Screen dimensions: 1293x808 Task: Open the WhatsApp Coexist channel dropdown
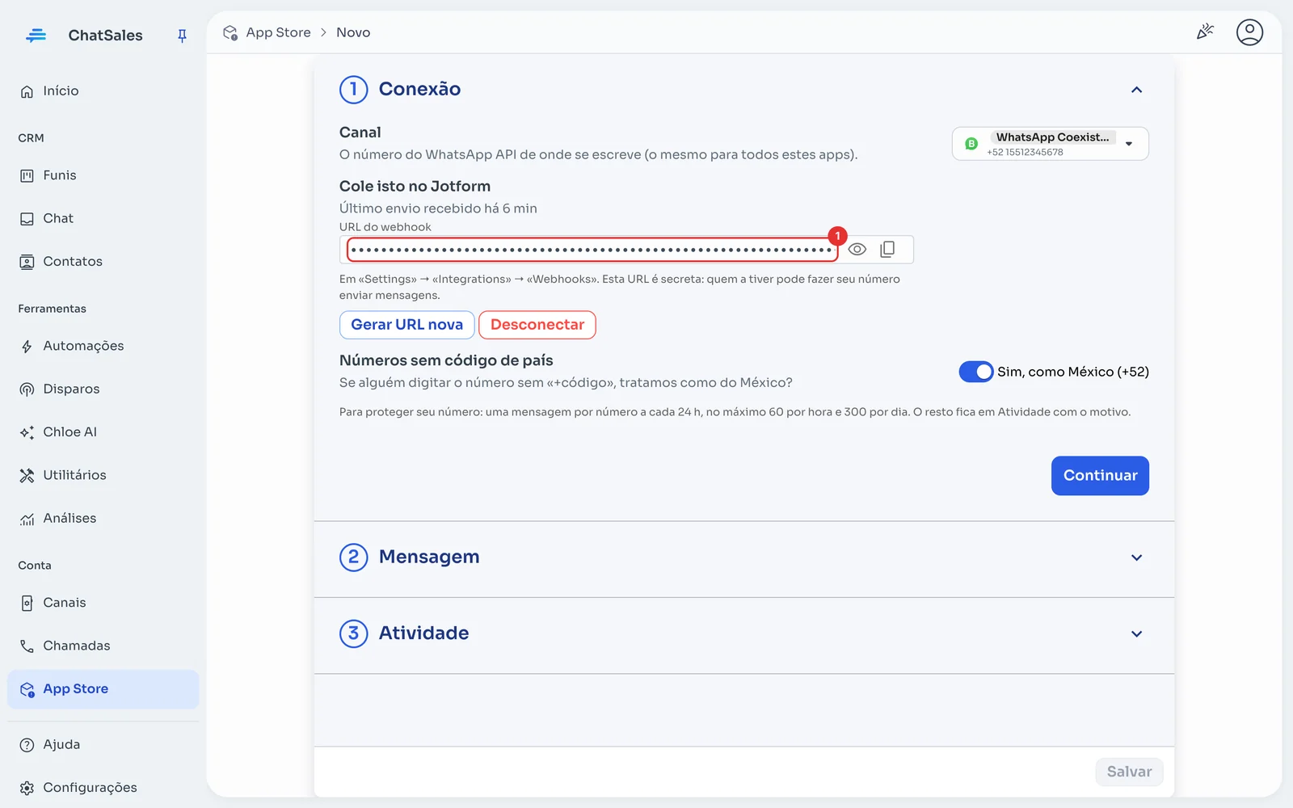pos(1051,144)
